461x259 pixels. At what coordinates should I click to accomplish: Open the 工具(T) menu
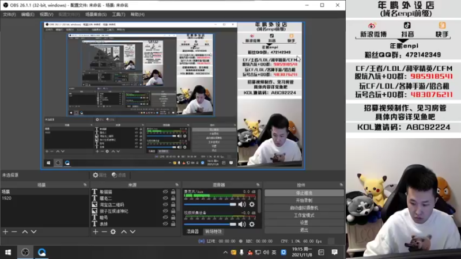click(x=119, y=14)
